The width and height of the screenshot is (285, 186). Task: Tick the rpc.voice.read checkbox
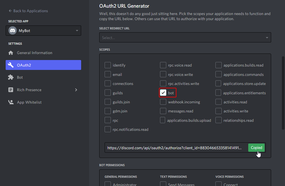pyautogui.click(x=163, y=65)
